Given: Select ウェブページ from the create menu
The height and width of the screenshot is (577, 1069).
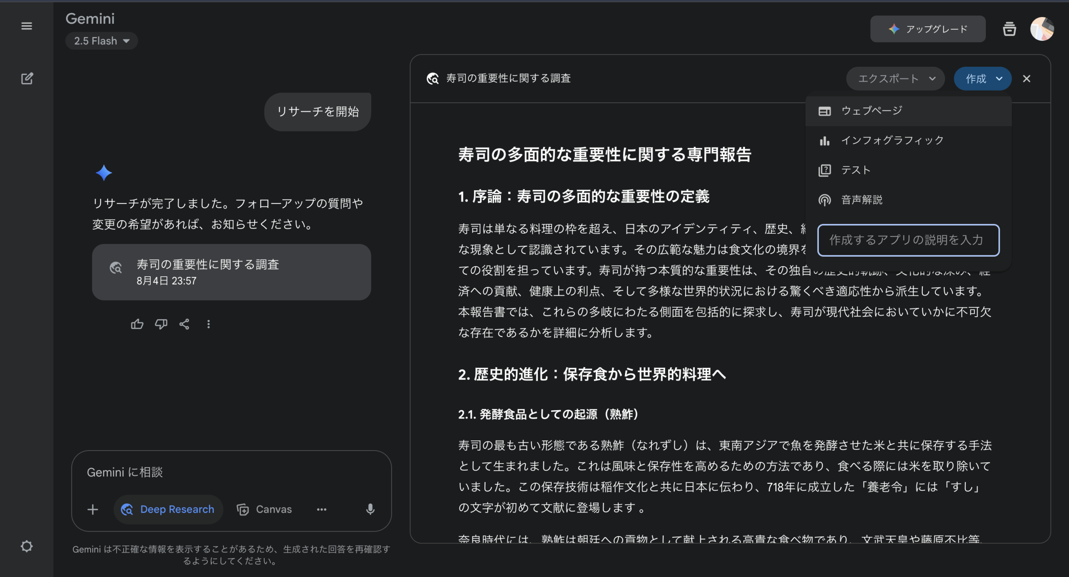Looking at the screenshot, I should (x=908, y=111).
